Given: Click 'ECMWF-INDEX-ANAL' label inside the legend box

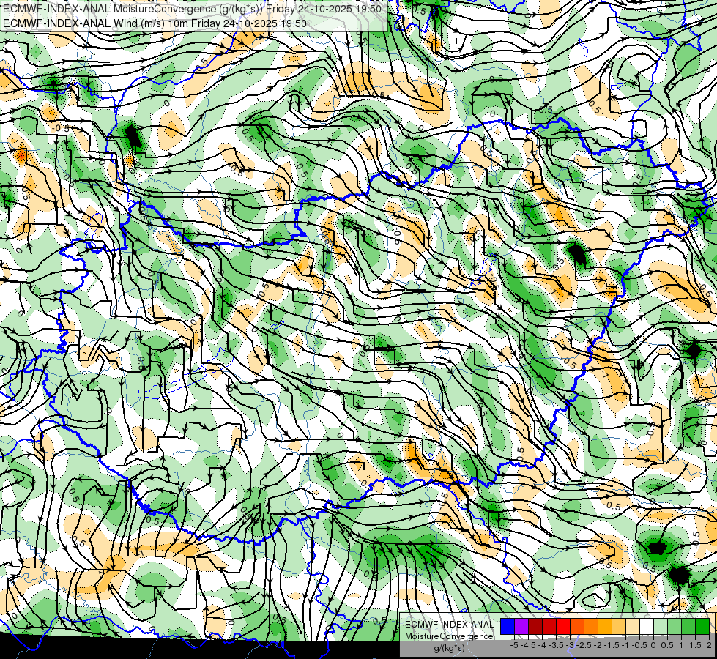Looking at the screenshot, I should [449, 625].
